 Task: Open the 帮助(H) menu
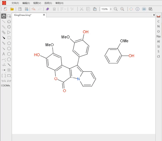(x=59, y=3)
